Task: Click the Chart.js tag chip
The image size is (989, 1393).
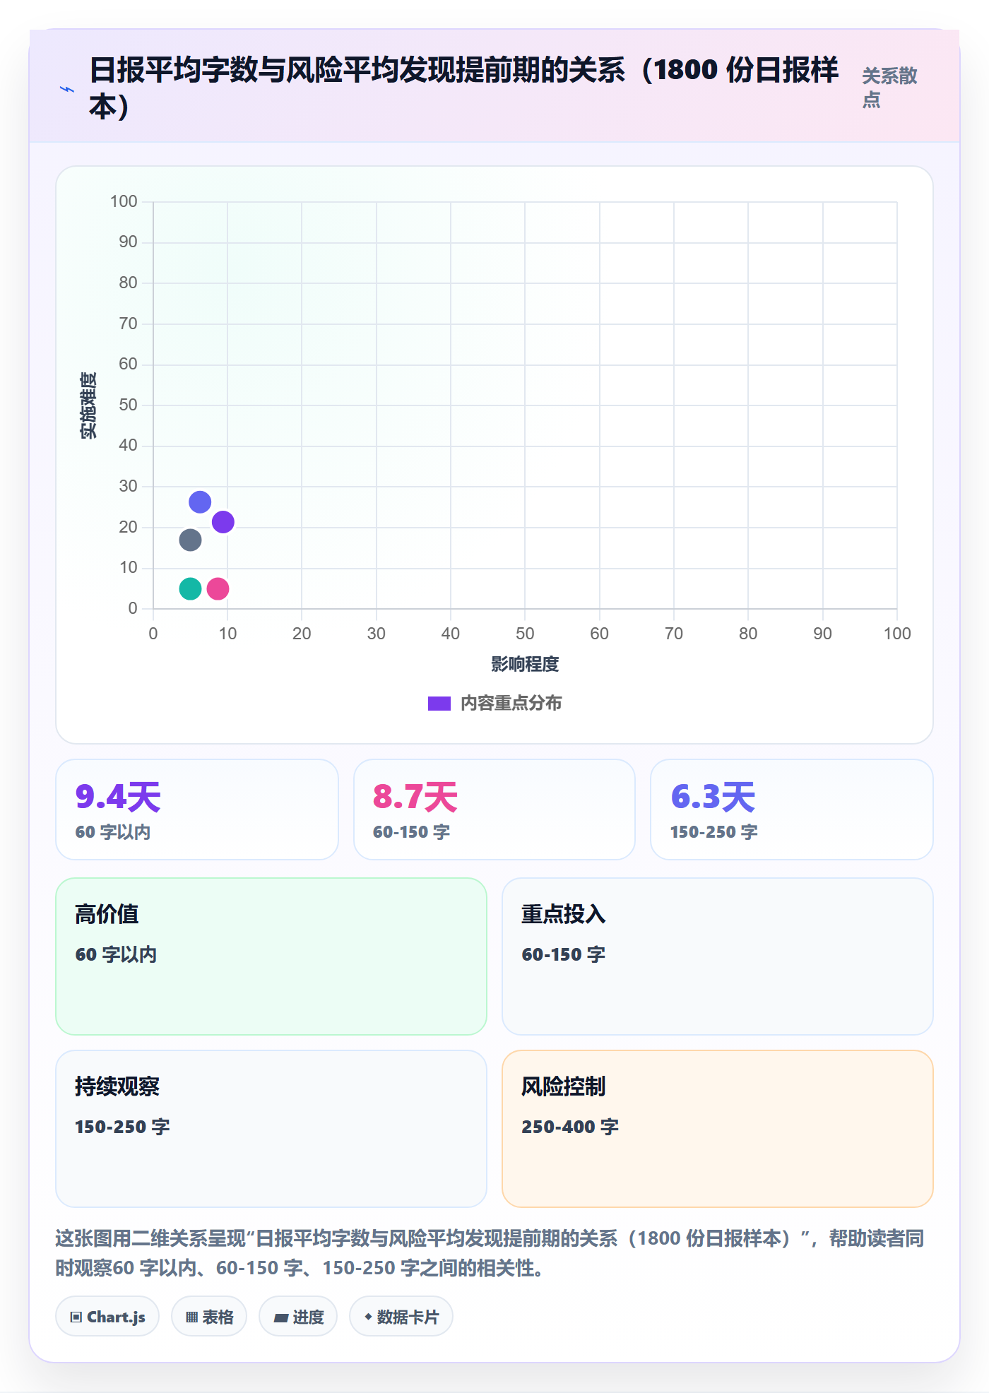Action: coord(107,1317)
